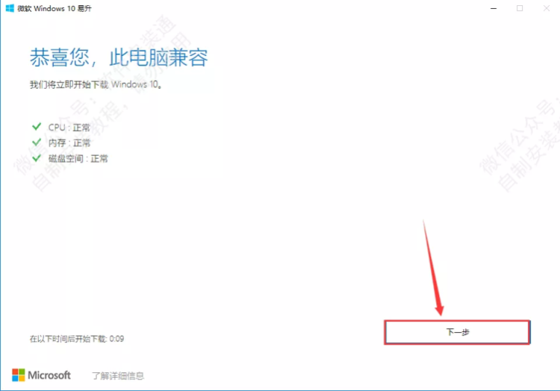Viewport: 560px width, 391px height.
Task: Click the Windows logo in title bar
Action: [x=10, y=8]
